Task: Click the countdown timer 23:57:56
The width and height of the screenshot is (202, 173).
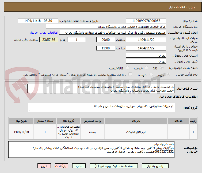Action: 49,40
